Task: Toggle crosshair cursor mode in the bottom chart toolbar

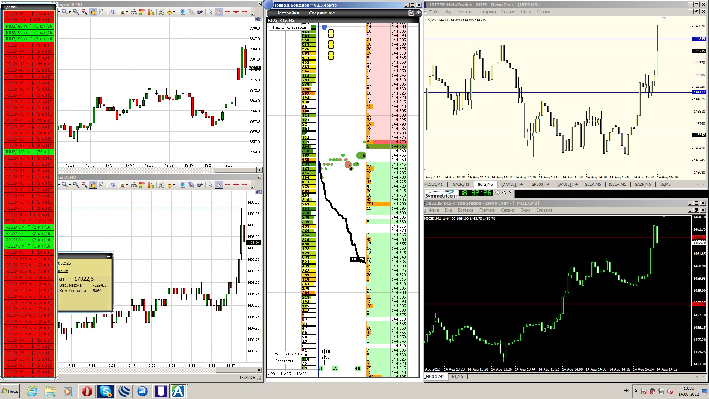Action: click(x=219, y=185)
